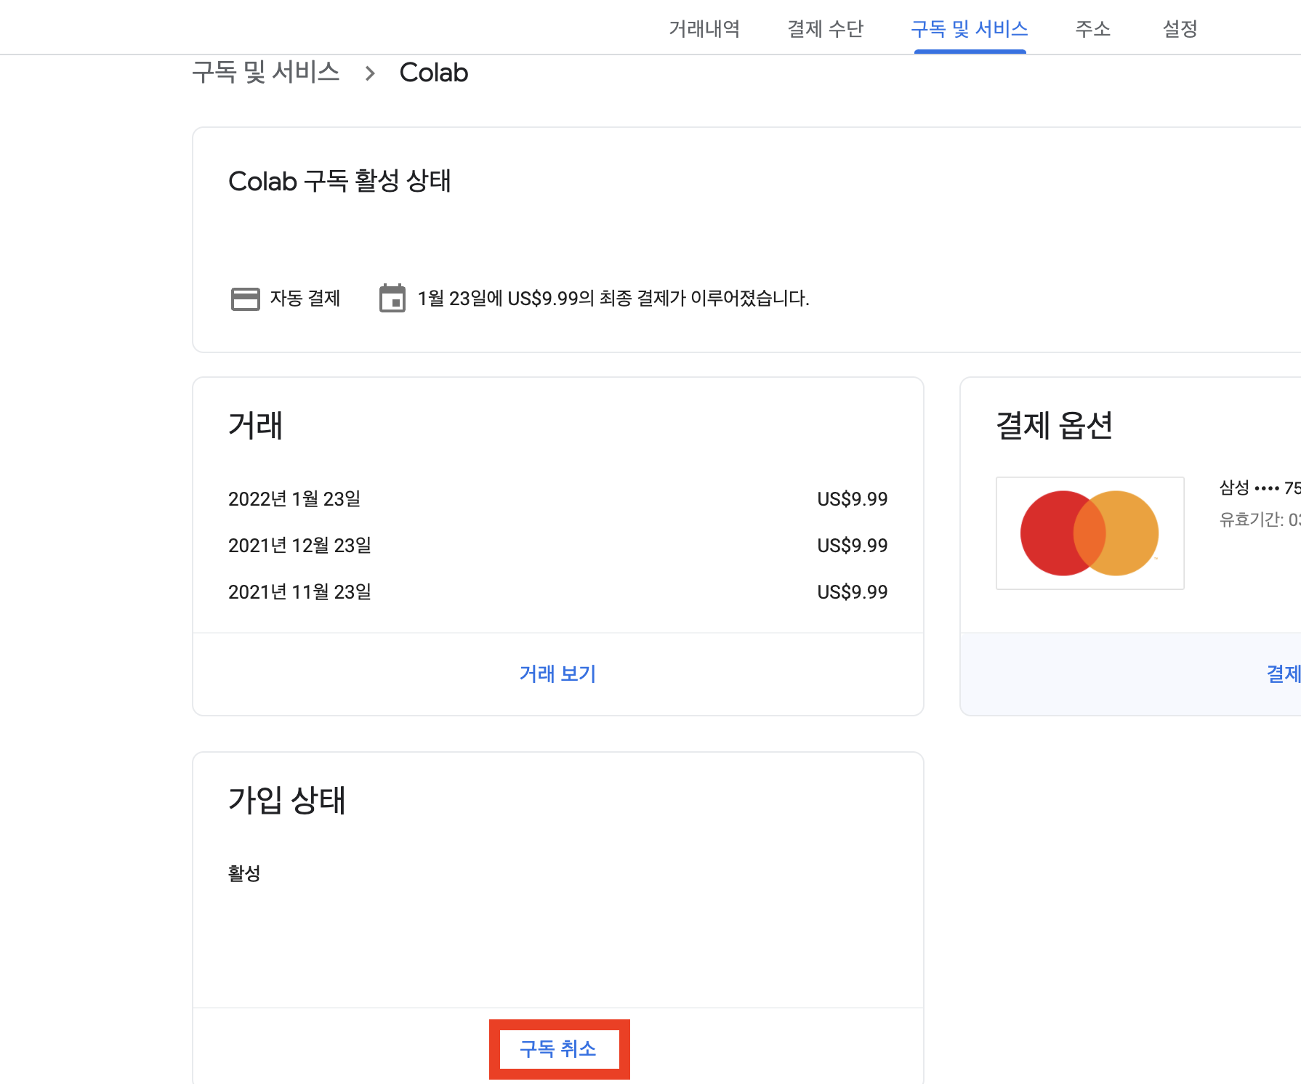1301x1084 pixels.
Task: Click the Mastercard card thumbnail frame
Action: pos(1089,533)
